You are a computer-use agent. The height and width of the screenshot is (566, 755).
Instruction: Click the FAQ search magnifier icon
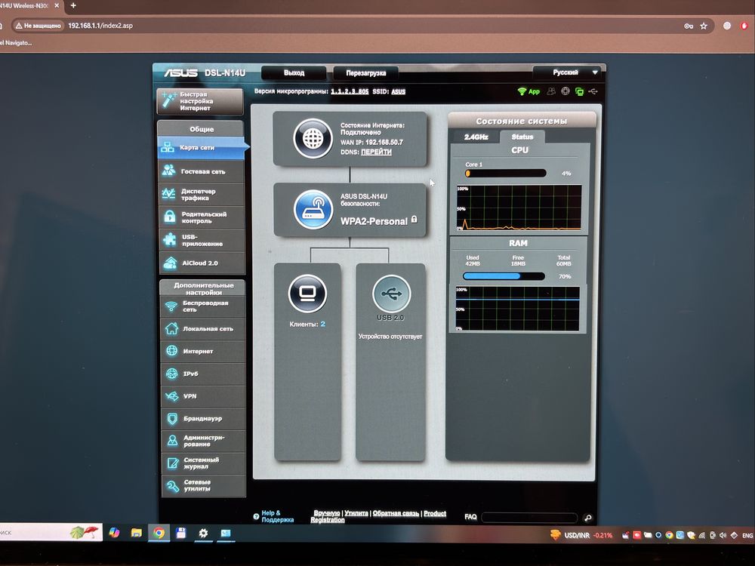click(x=587, y=518)
